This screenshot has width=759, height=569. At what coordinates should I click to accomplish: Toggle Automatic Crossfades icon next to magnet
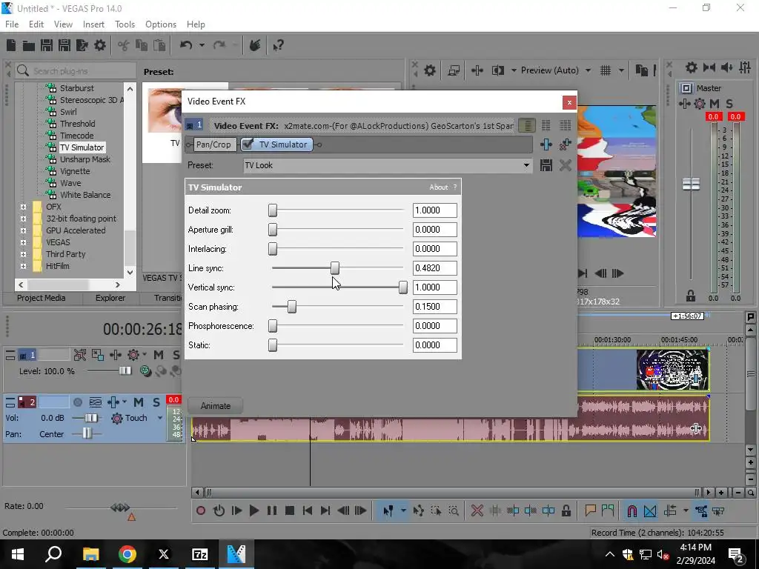pos(650,510)
